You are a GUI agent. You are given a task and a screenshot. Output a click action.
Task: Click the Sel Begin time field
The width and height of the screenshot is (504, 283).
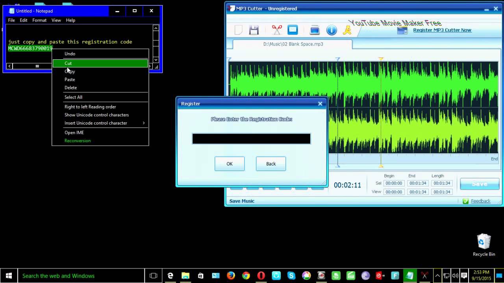pyautogui.click(x=394, y=183)
